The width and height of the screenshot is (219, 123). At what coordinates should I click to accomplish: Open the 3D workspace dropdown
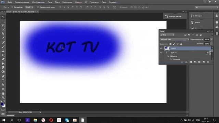tap(207, 7)
